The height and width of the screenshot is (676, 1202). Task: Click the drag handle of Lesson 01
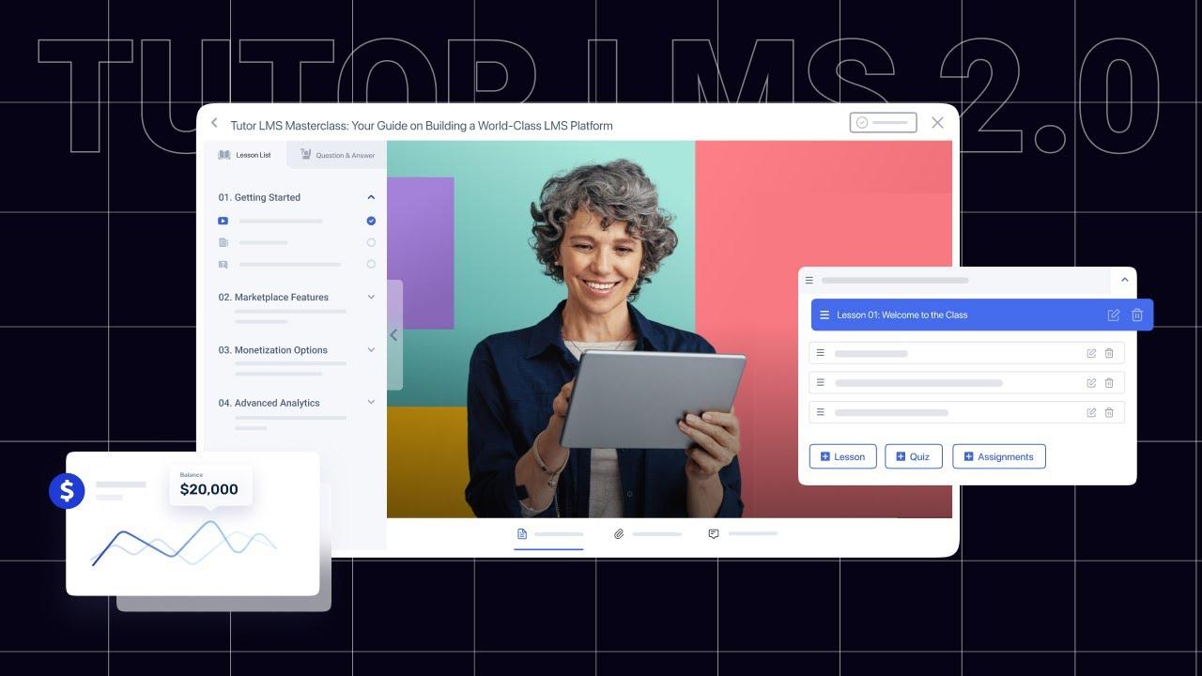pos(824,315)
